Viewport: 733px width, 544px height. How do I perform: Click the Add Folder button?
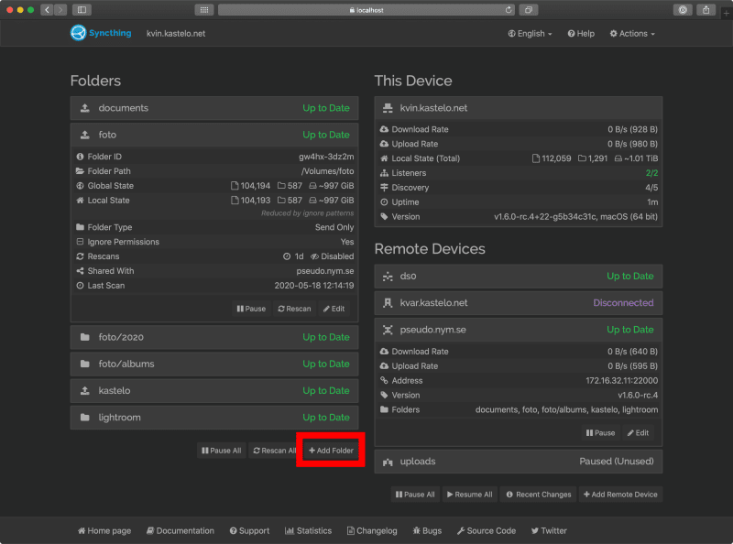pyautogui.click(x=331, y=451)
